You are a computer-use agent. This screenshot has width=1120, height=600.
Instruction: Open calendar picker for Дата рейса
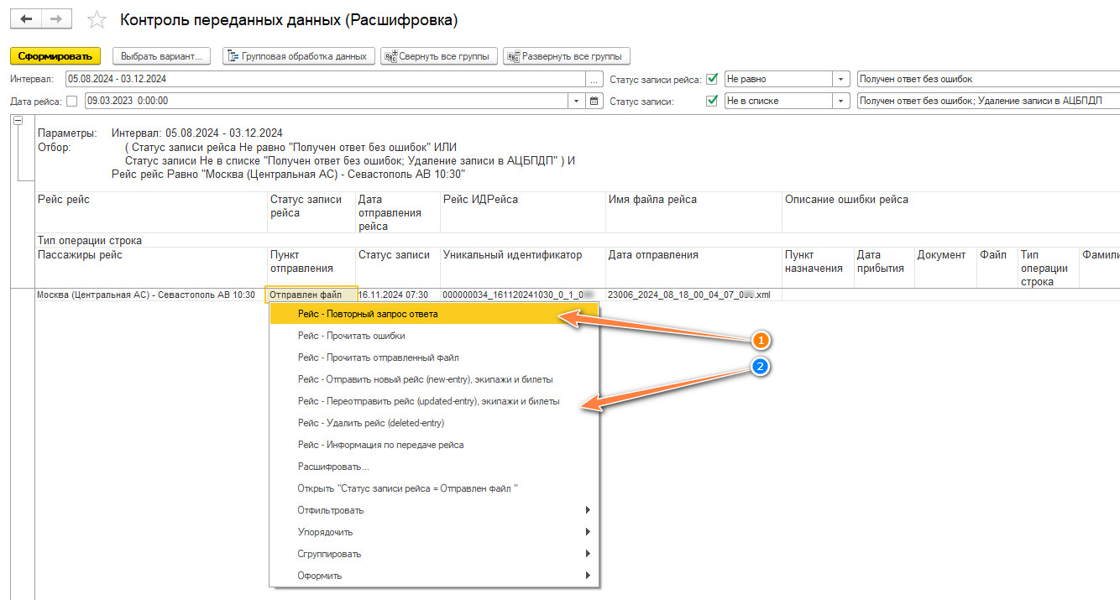pyautogui.click(x=594, y=101)
